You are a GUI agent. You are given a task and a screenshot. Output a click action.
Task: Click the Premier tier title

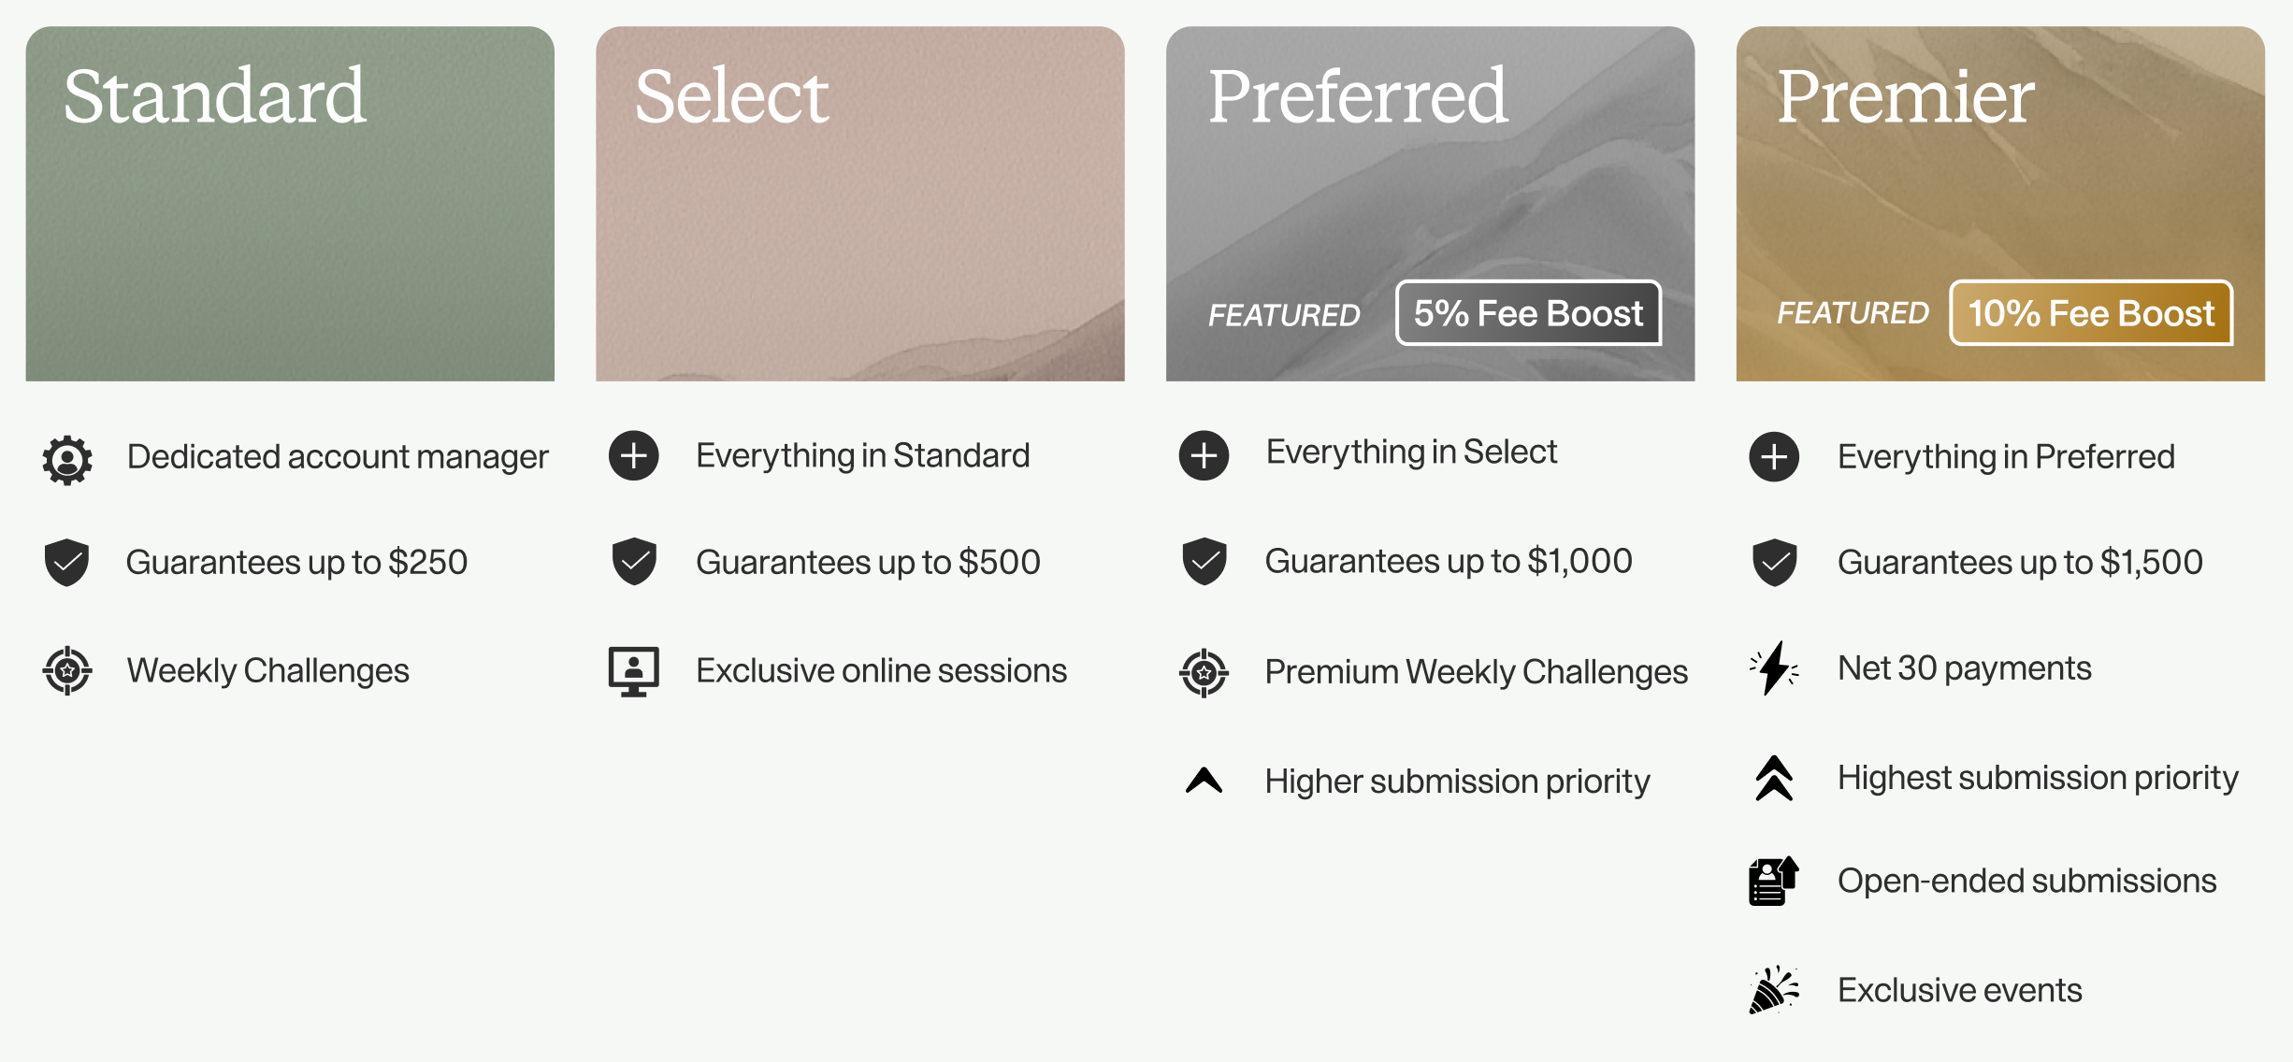(x=1906, y=96)
